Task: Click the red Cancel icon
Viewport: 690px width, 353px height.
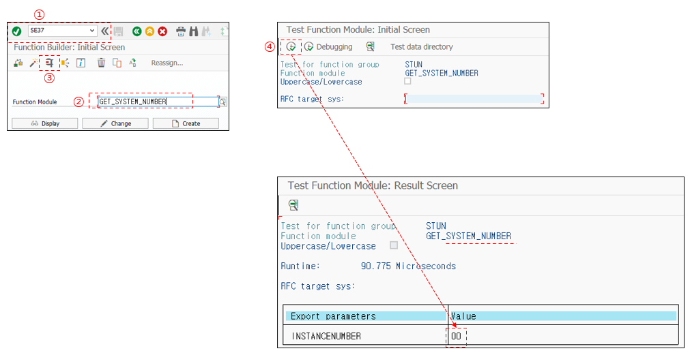Action: click(x=162, y=31)
